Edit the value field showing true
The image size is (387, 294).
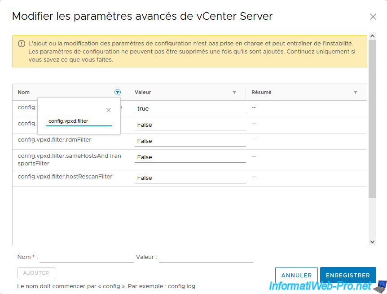point(190,109)
